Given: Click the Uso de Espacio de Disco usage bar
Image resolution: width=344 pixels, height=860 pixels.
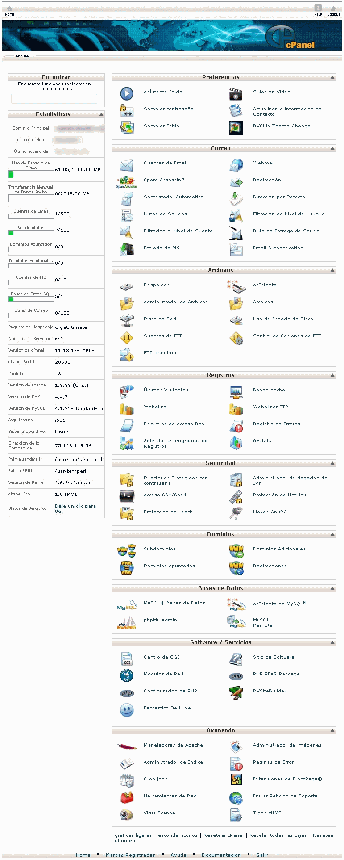Looking at the screenshot, I should pos(31,174).
